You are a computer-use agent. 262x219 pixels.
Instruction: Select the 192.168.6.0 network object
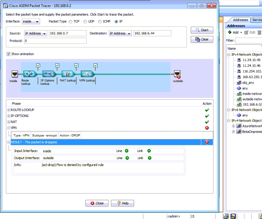pyautogui.click(x=249, y=105)
